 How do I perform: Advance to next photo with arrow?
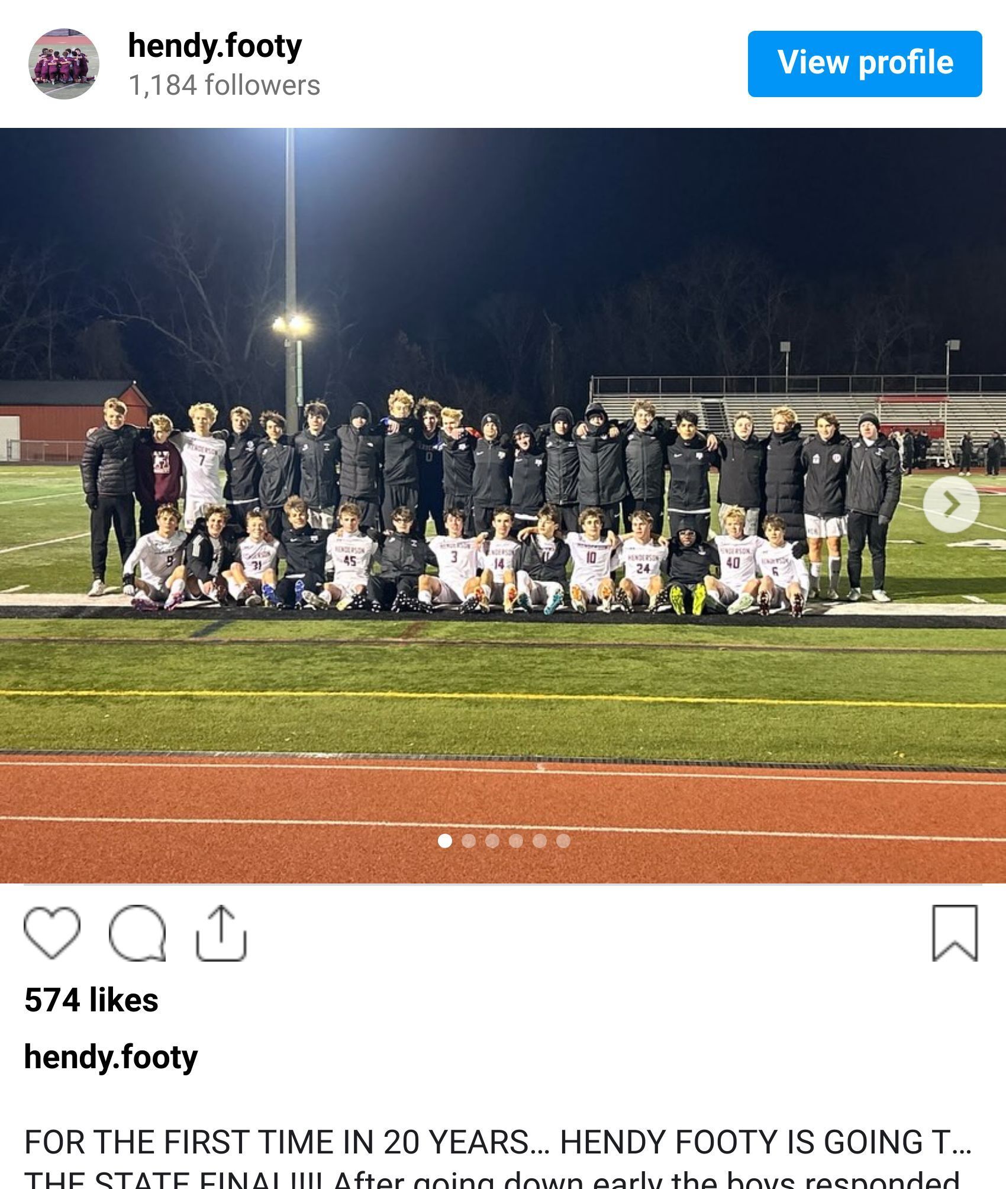[x=951, y=504]
